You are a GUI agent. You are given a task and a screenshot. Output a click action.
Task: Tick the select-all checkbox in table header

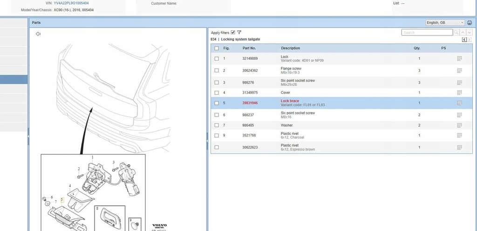pyautogui.click(x=217, y=48)
